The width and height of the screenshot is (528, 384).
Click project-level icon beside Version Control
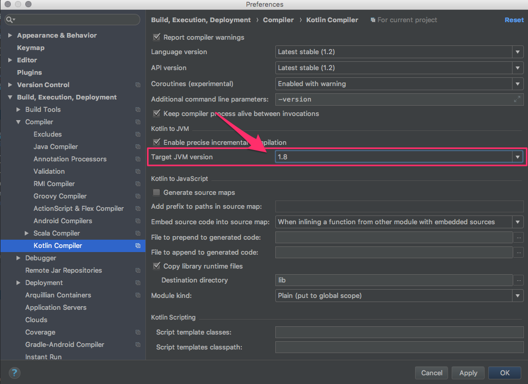click(138, 85)
